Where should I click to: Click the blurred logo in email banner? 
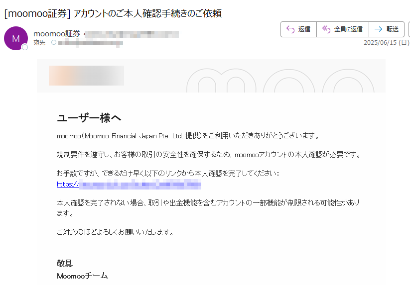point(86,76)
